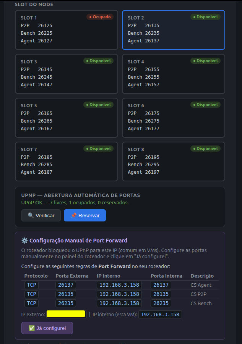Click the TCP cell in CS Bench row

pos(31,304)
